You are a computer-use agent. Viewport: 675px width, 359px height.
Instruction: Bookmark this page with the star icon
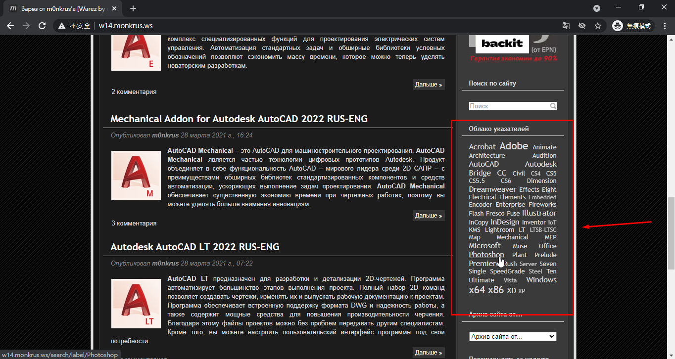(x=598, y=26)
